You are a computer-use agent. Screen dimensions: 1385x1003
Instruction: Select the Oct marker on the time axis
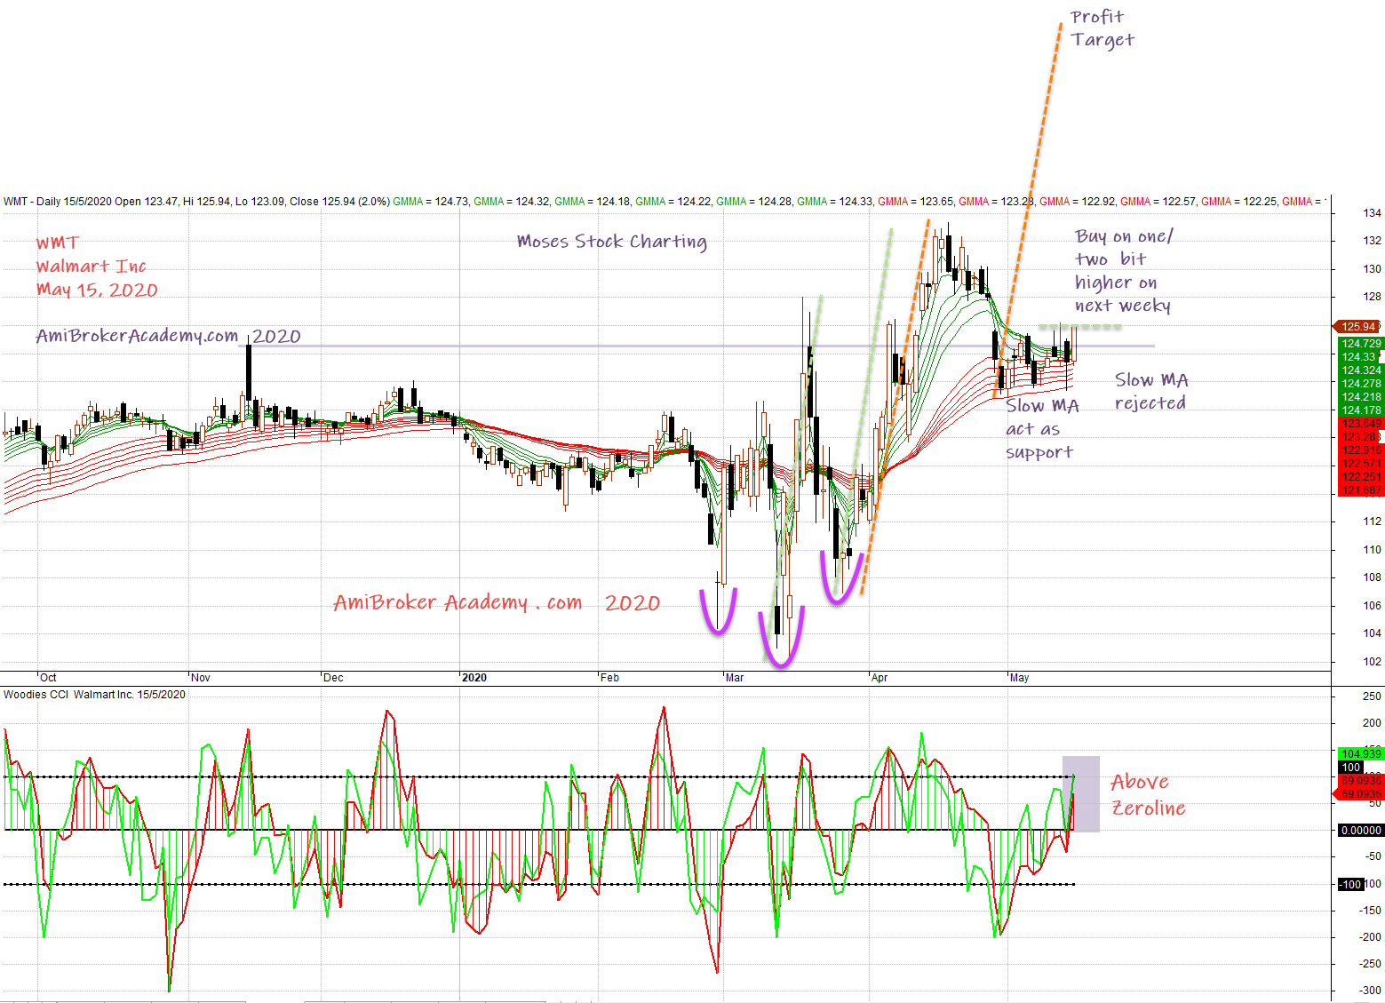click(x=48, y=678)
